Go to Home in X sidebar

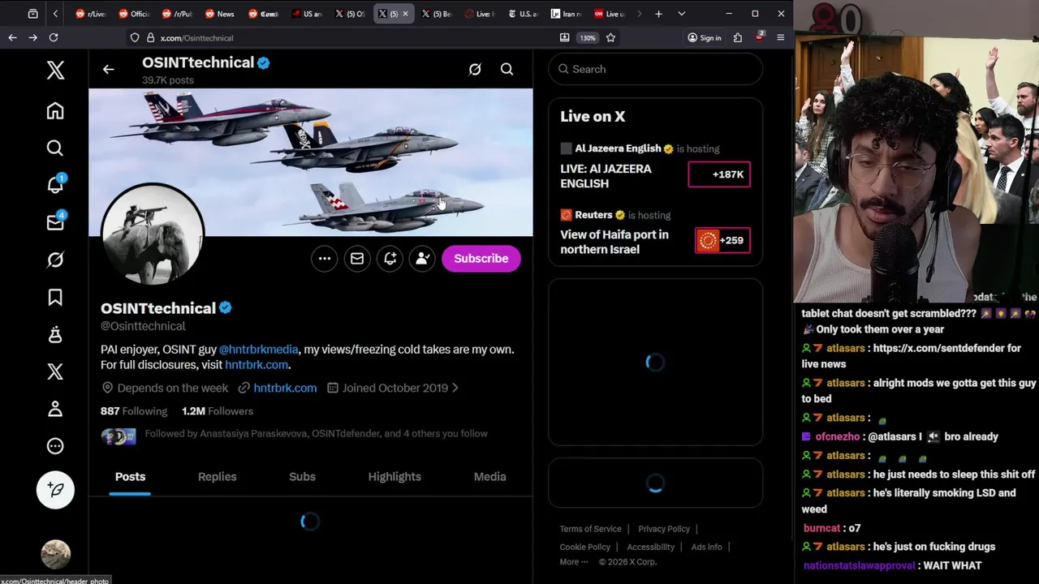coord(55,111)
